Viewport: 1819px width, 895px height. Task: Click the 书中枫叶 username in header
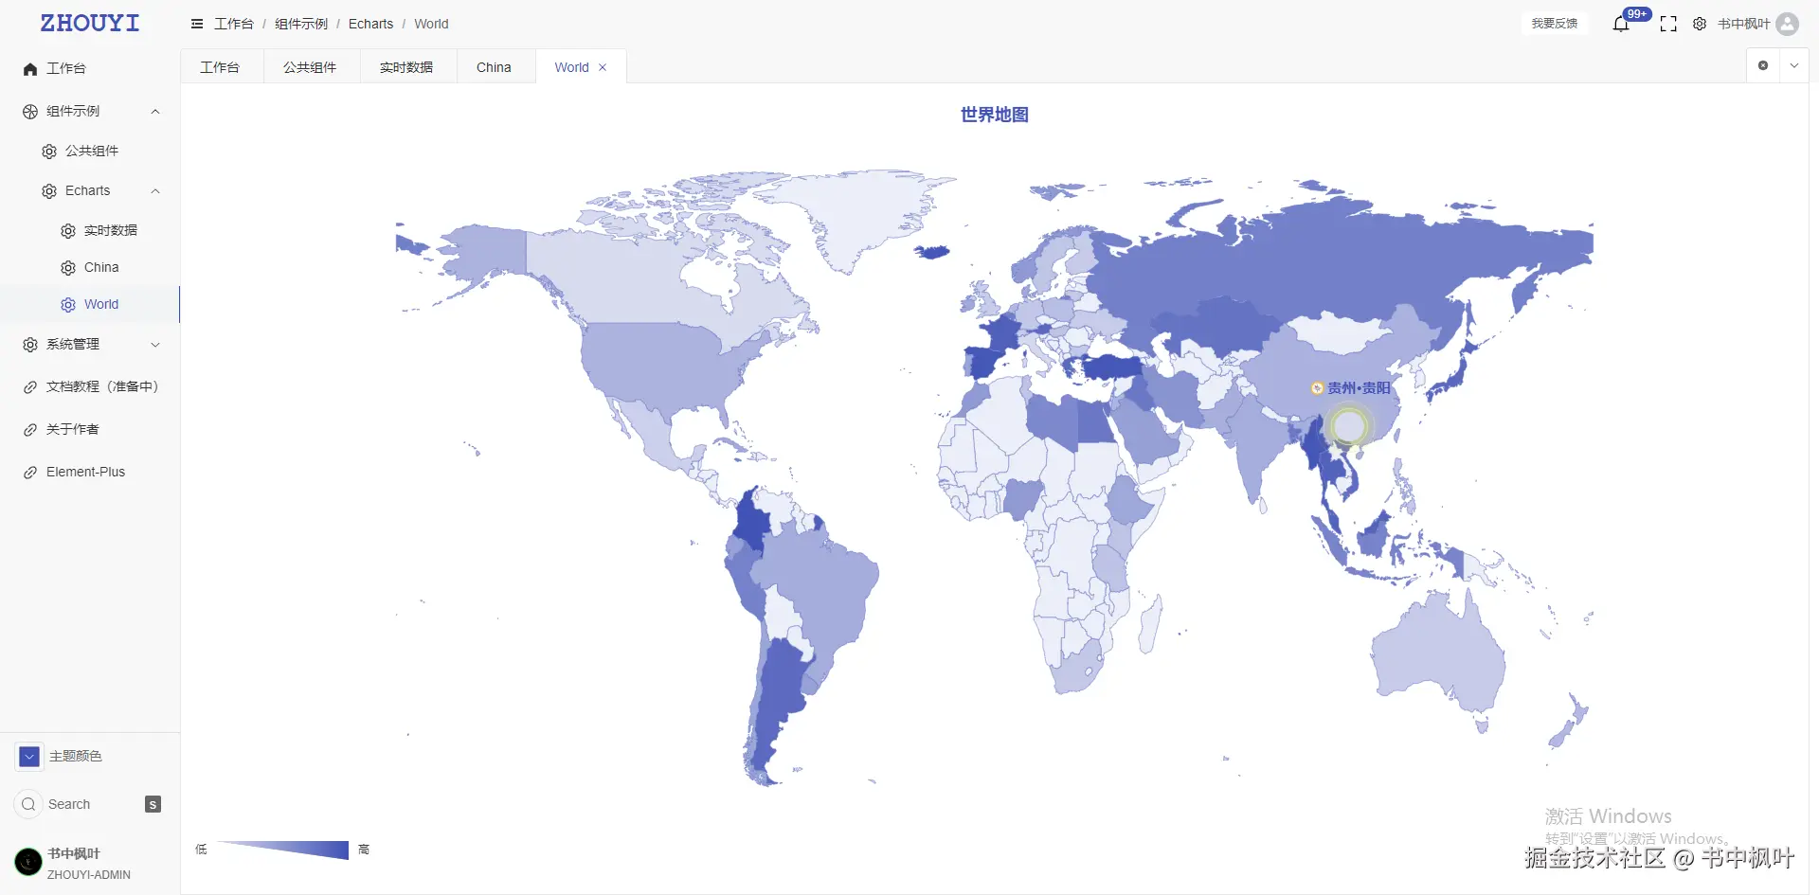(1743, 24)
